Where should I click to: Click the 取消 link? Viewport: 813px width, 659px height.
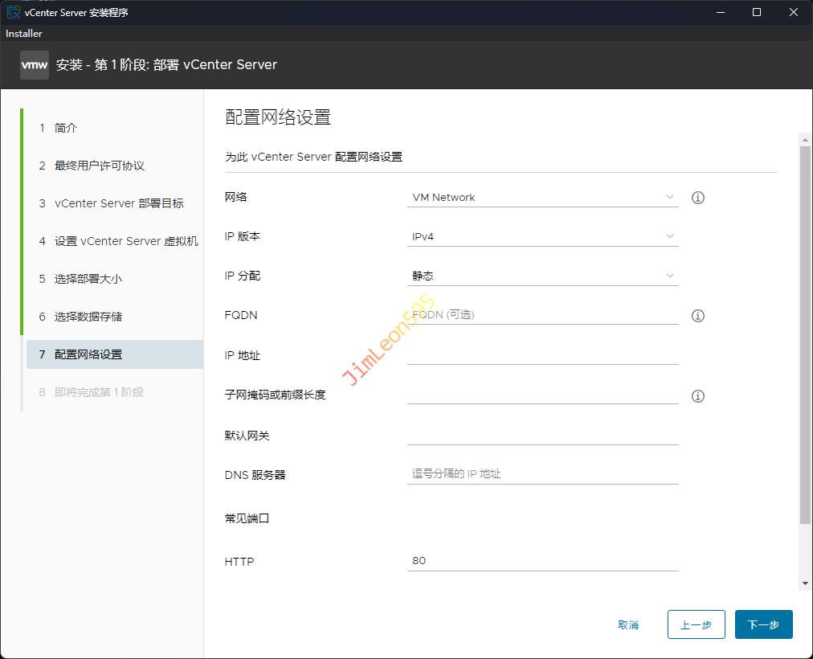628,624
